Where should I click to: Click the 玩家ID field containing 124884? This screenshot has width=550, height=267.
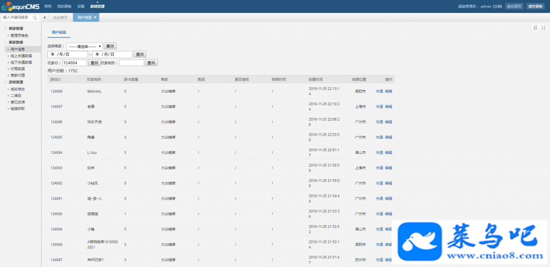coord(75,63)
